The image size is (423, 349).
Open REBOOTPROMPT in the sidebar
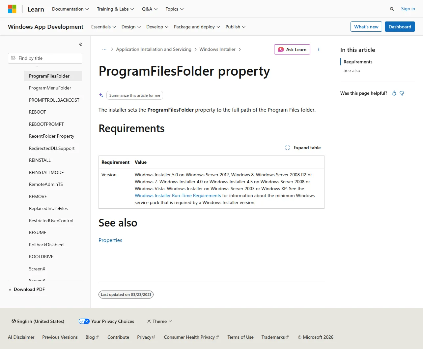[46, 124]
